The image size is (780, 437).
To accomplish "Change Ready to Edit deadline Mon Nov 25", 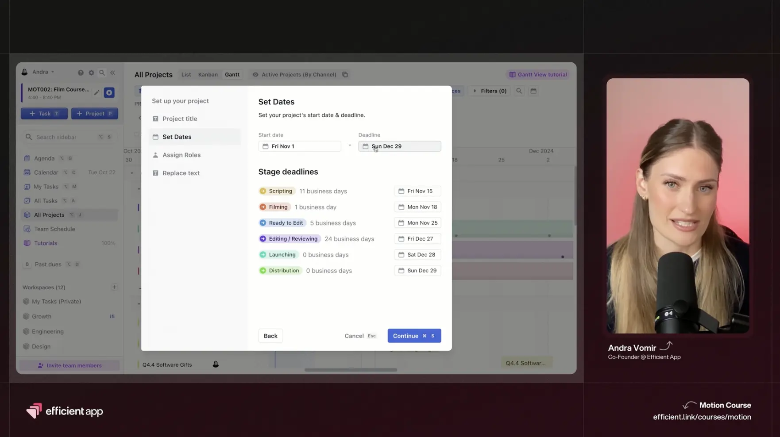I will [x=417, y=223].
